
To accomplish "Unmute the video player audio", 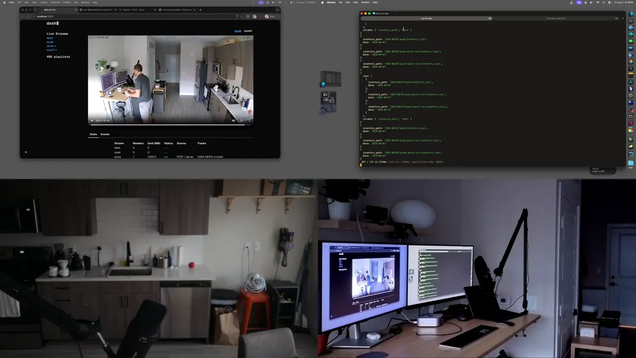I will click(x=234, y=120).
